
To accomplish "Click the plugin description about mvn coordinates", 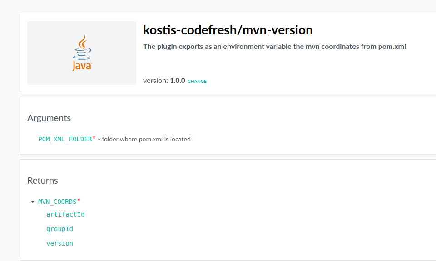I will [x=274, y=46].
